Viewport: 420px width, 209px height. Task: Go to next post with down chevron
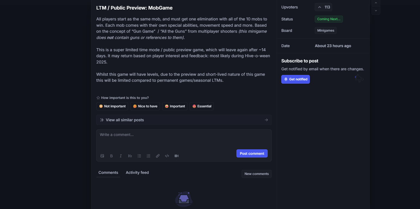tap(376, 11)
